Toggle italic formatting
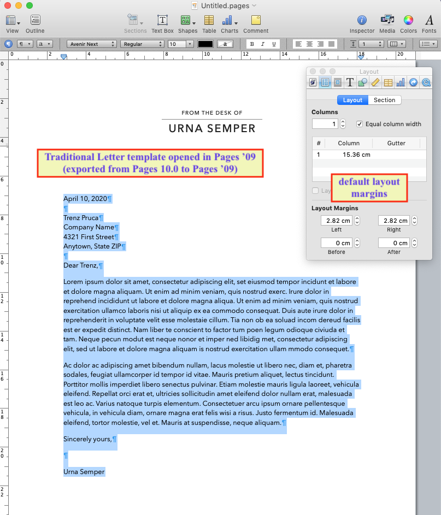 pyautogui.click(x=262, y=44)
